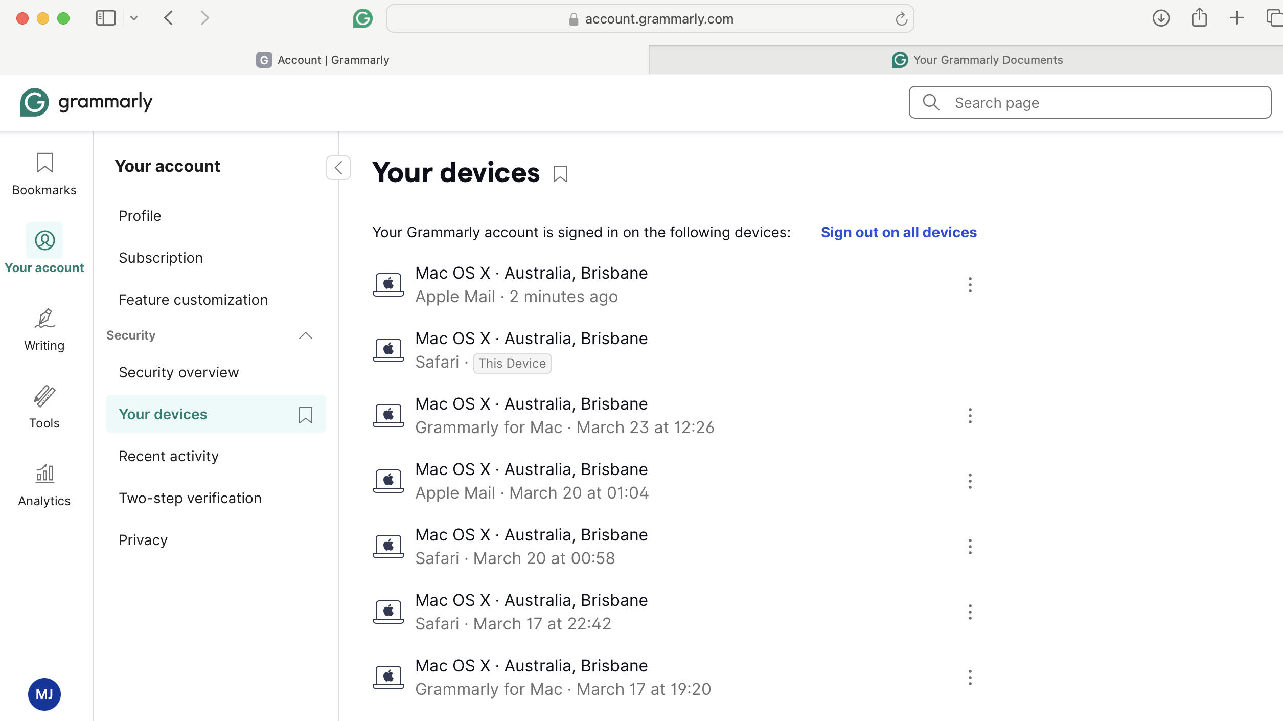Click the Grammarly extension icon in toolbar
Screen dimensions: 1283x721
coord(362,19)
